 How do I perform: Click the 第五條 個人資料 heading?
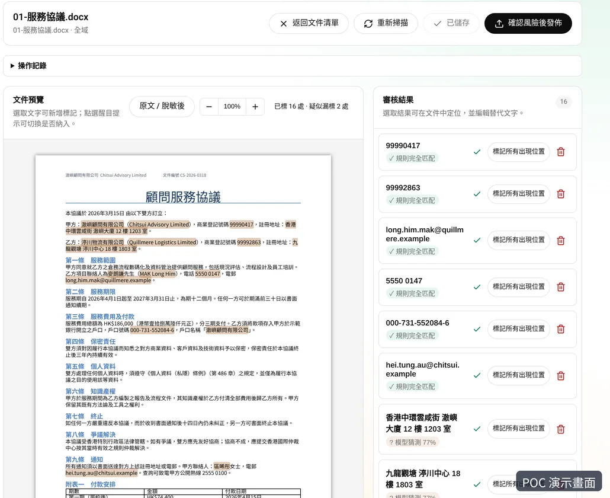click(90, 366)
